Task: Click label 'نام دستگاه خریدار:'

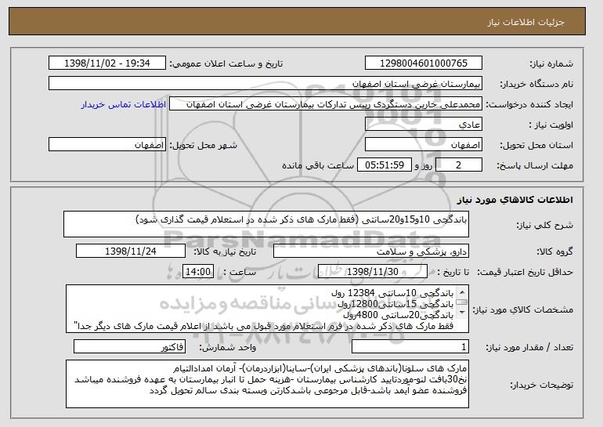Action: click(536, 84)
